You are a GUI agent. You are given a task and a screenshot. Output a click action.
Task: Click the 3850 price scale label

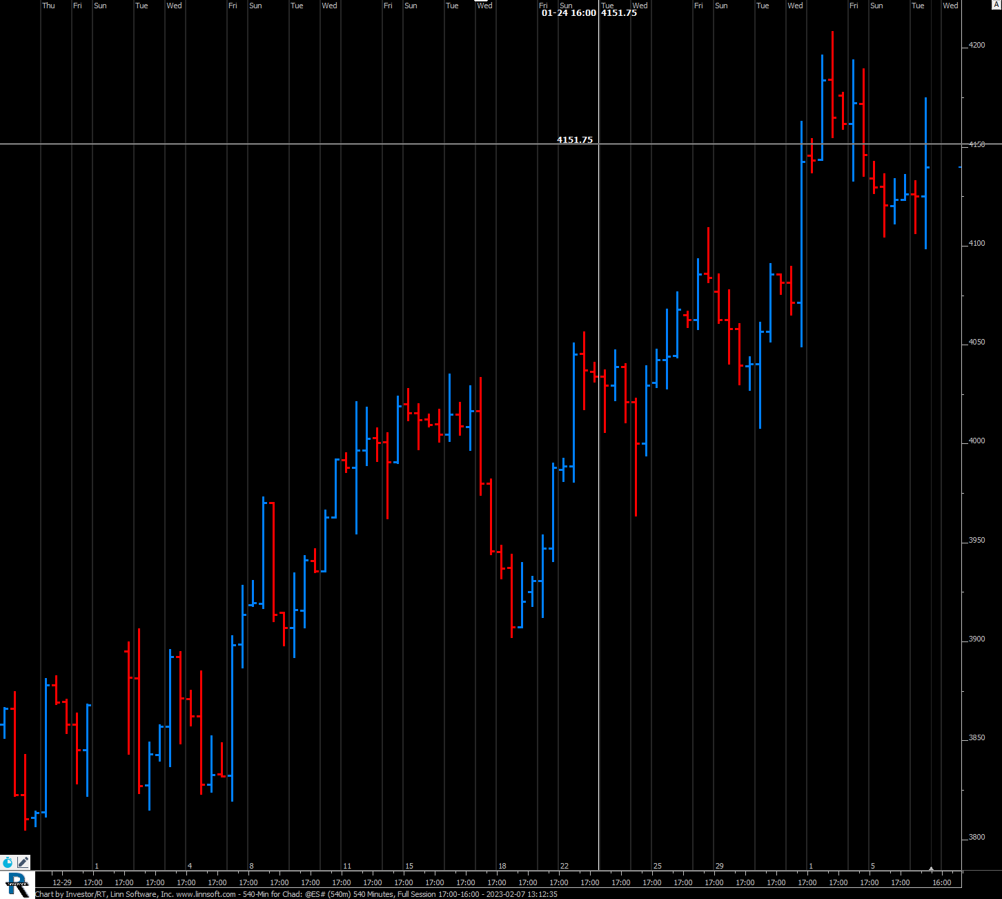976,738
